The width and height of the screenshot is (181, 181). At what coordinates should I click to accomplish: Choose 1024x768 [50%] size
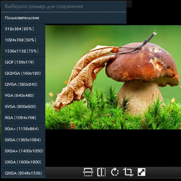[x=23, y=40]
